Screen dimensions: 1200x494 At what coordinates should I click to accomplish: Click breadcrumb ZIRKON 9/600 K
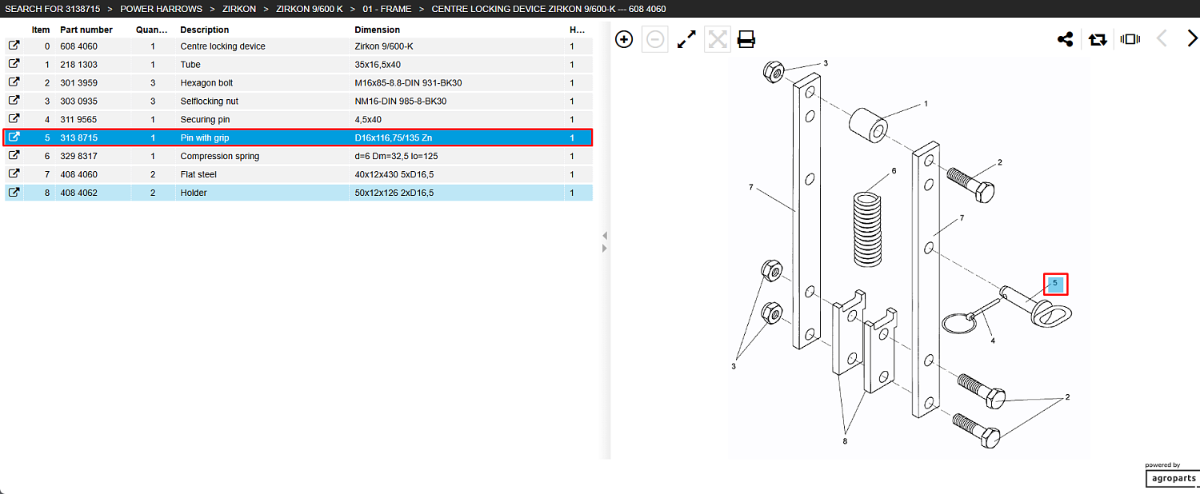tap(310, 9)
